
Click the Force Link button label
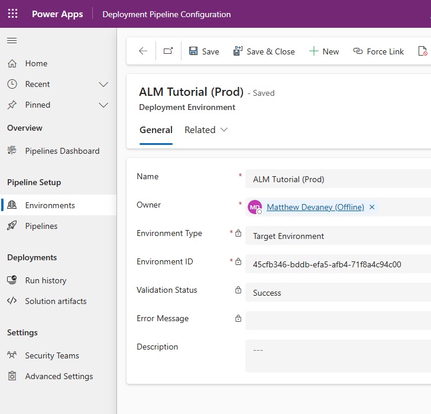(x=385, y=51)
